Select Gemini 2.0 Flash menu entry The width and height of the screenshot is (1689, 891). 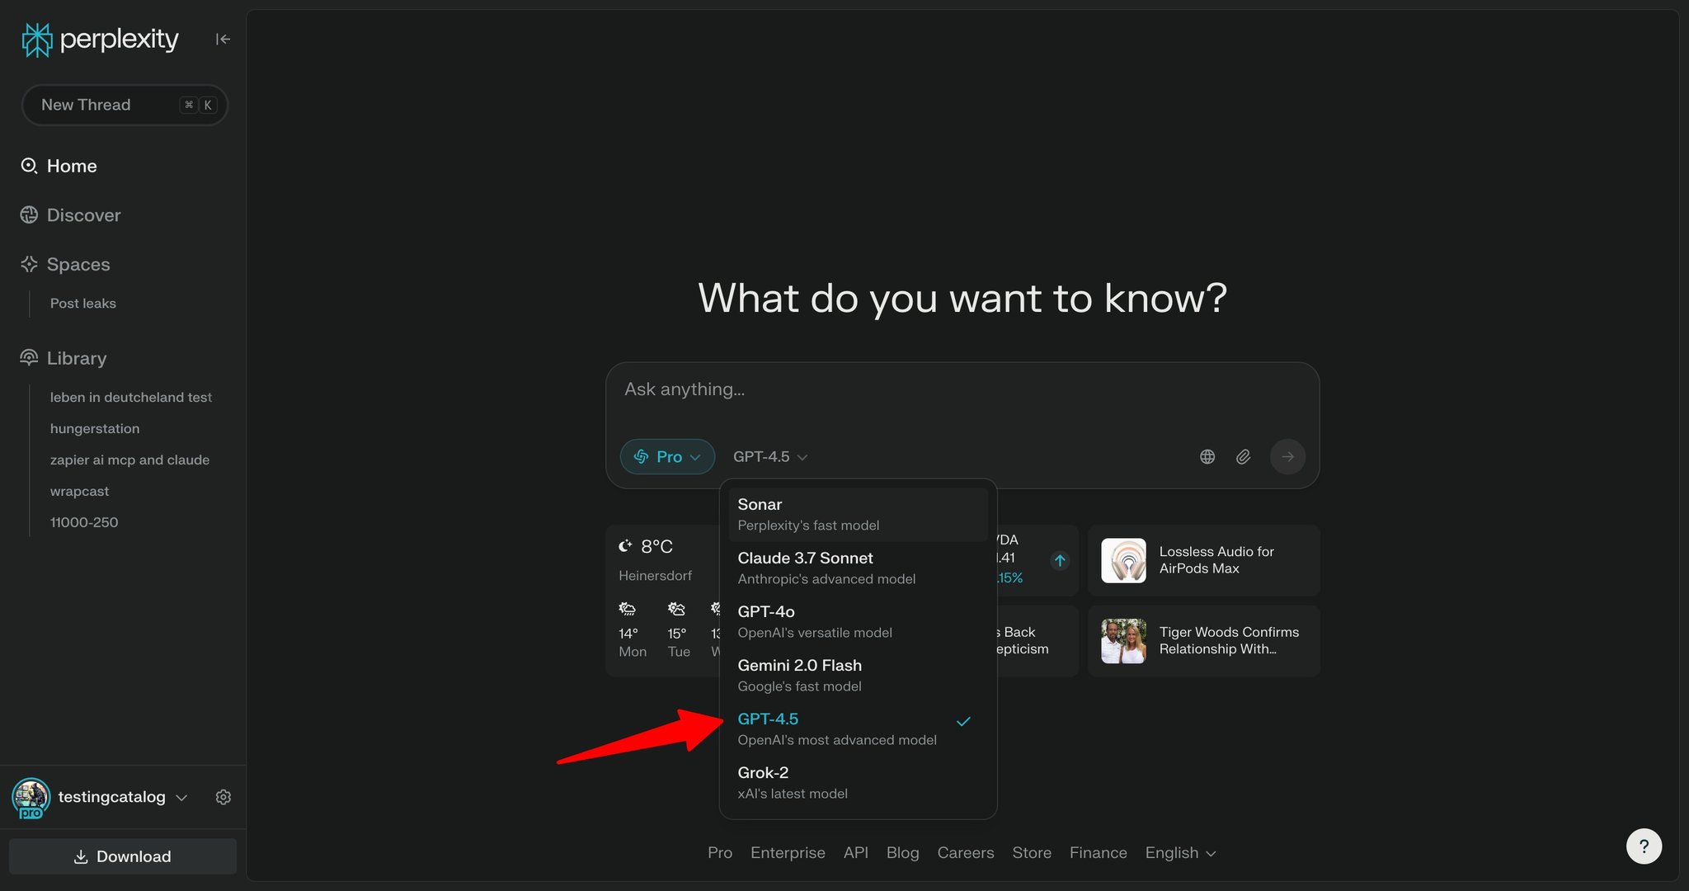point(858,676)
